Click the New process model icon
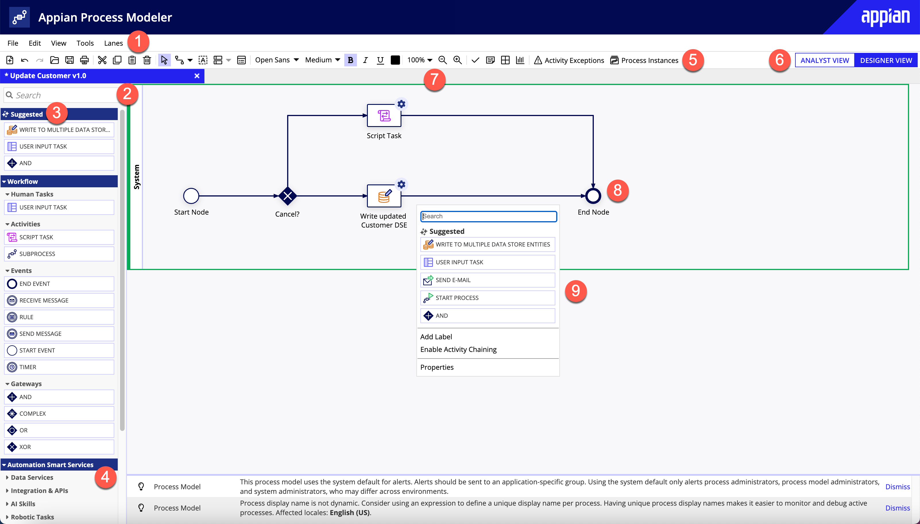This screenshot has height=524, width=920. (x=10, y=60)
